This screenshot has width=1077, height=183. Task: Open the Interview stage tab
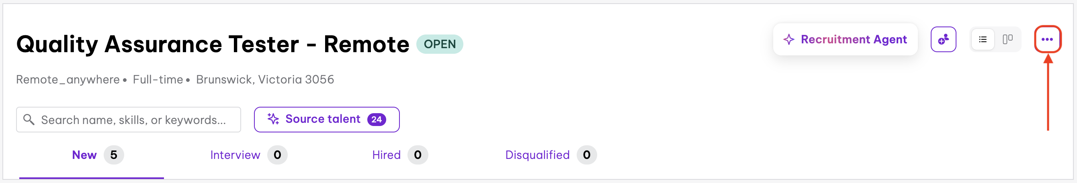[235, 155]
